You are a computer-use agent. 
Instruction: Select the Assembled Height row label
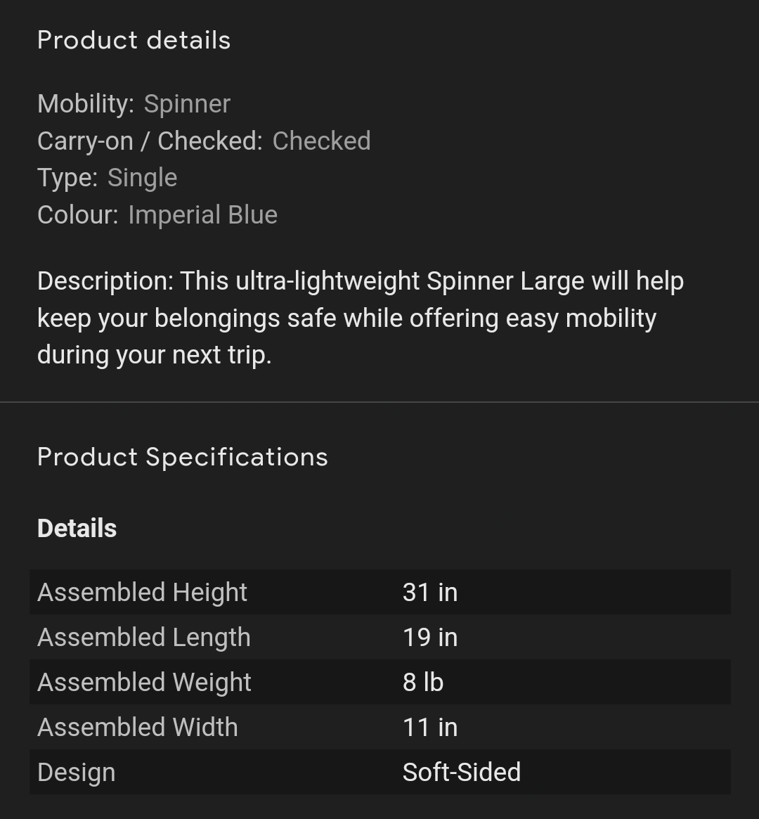(142, 593)
